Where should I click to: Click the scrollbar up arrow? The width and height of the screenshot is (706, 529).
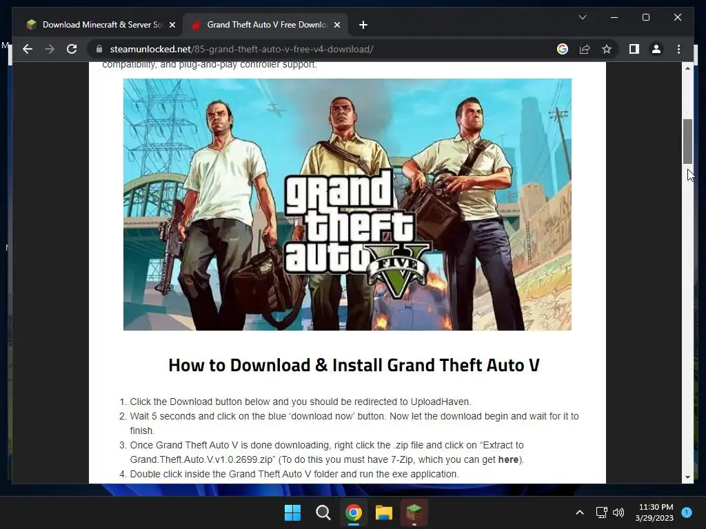tap(687, 68)
